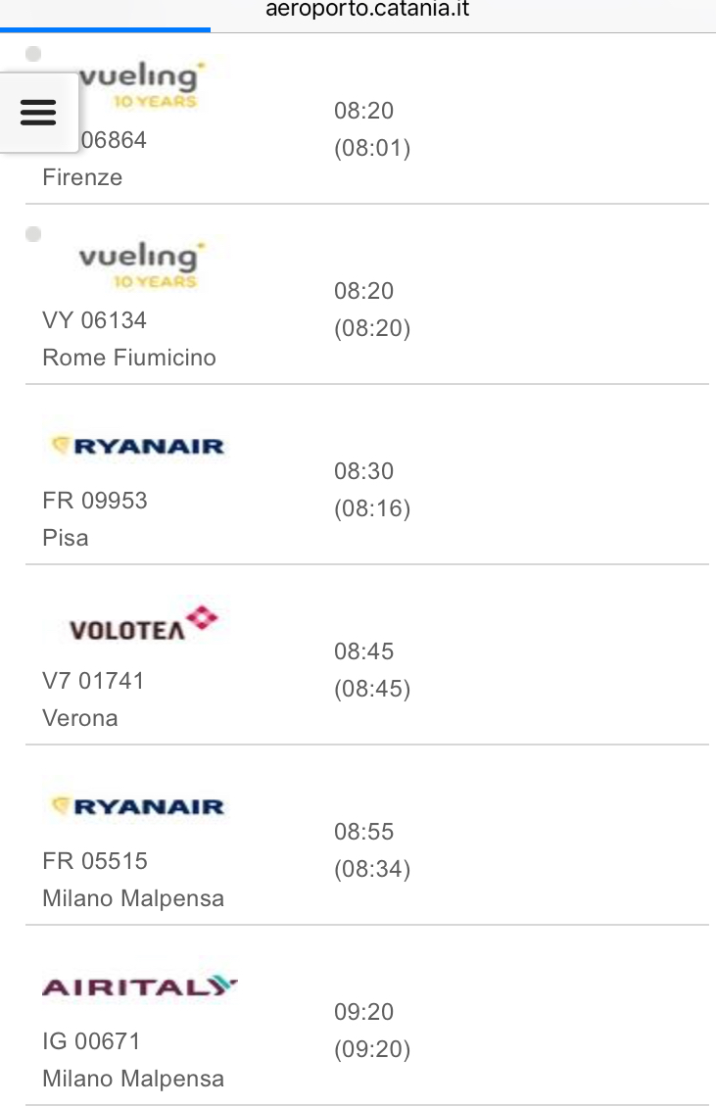Click the Vueling logo for Rome Fiumicino flight
This screenshot has height=1107, width=716.
(138, 265)
